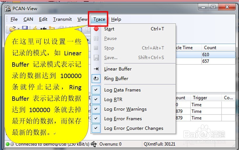Open the Transmit menu
The width and height of the screenshot is (239, 150).
coord(62,19)
